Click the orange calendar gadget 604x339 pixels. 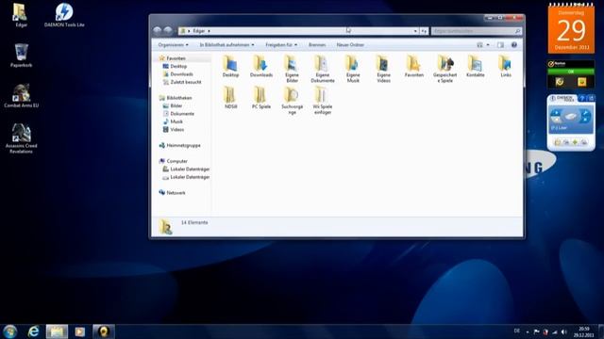point(571,28)
